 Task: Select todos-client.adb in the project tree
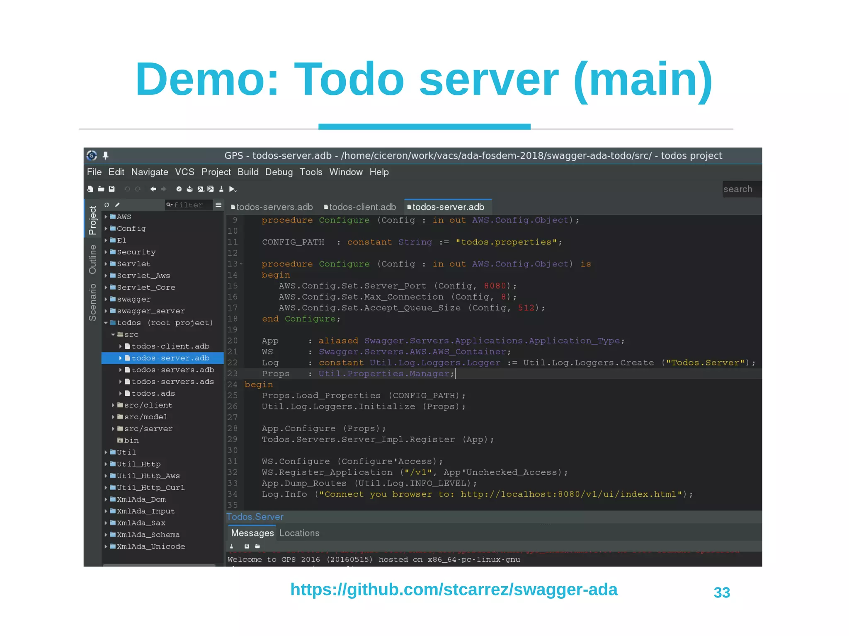coord(170,346)
